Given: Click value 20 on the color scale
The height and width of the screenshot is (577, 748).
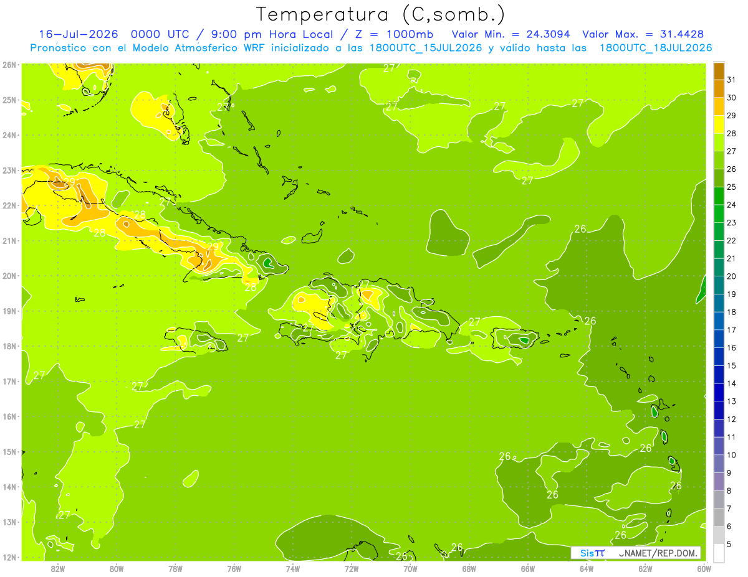Looking at the screenshot, I should tap(732, 276).
